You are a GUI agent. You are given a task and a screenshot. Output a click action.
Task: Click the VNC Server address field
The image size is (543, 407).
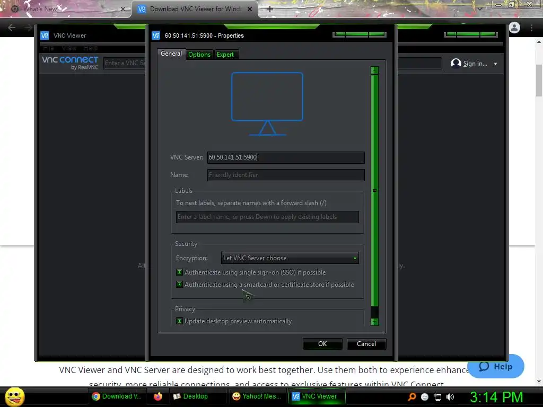tap(286, 157)
